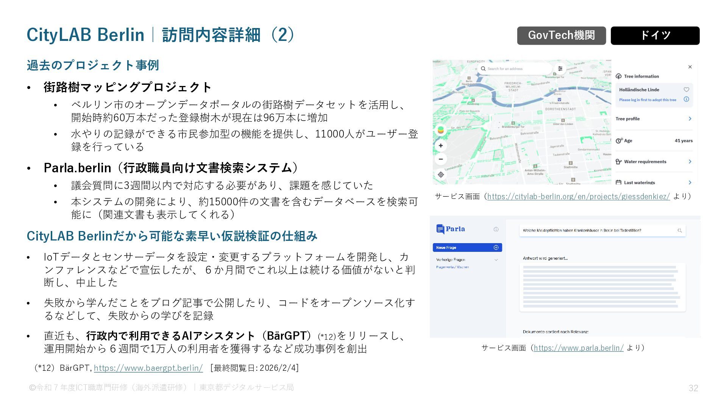This screenshot has width=727, height=409.
Task: Click the info icon beside Parla logo
Action: 496,229
